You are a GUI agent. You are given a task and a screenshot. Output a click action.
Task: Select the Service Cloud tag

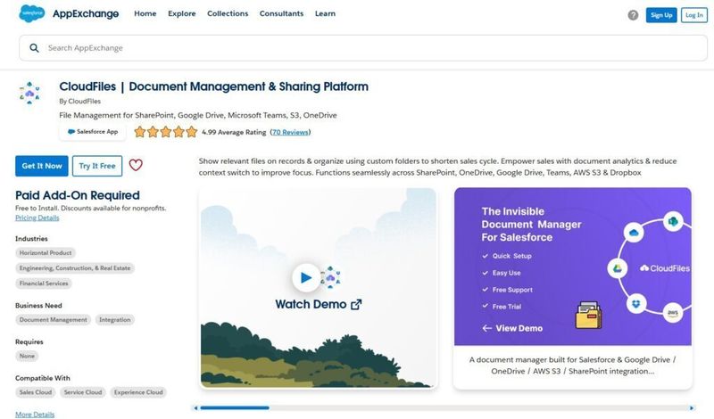83,392
